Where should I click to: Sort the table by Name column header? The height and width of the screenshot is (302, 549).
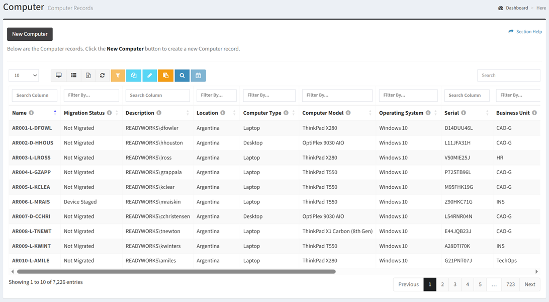(20, 113)
